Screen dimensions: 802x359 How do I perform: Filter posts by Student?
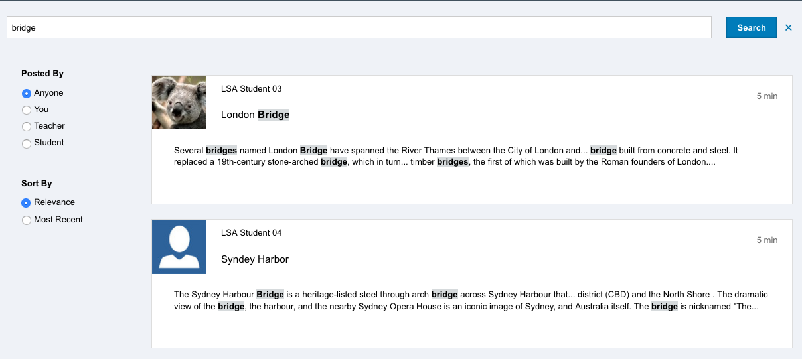27,143
